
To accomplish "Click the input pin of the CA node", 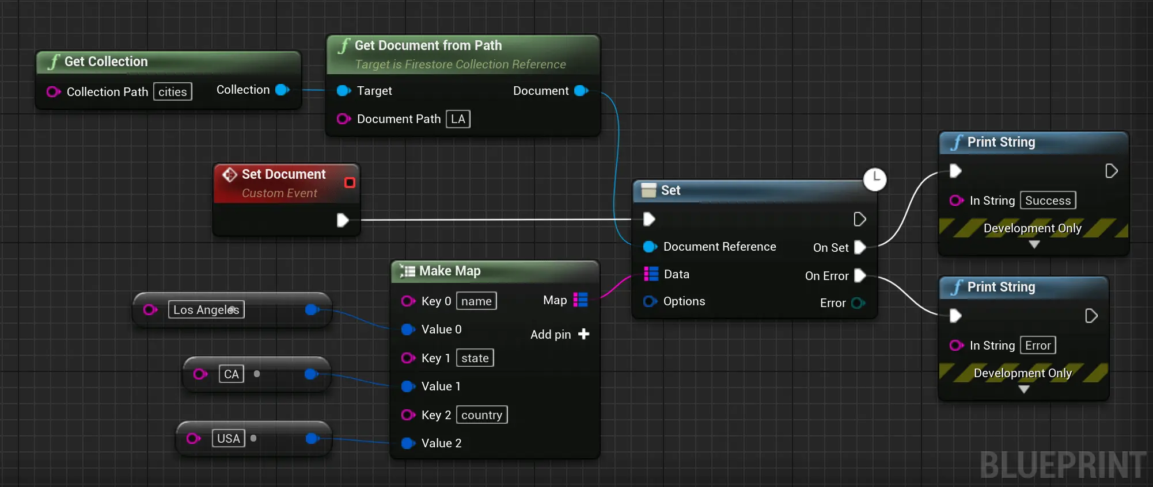I will [x=200, y=374].
